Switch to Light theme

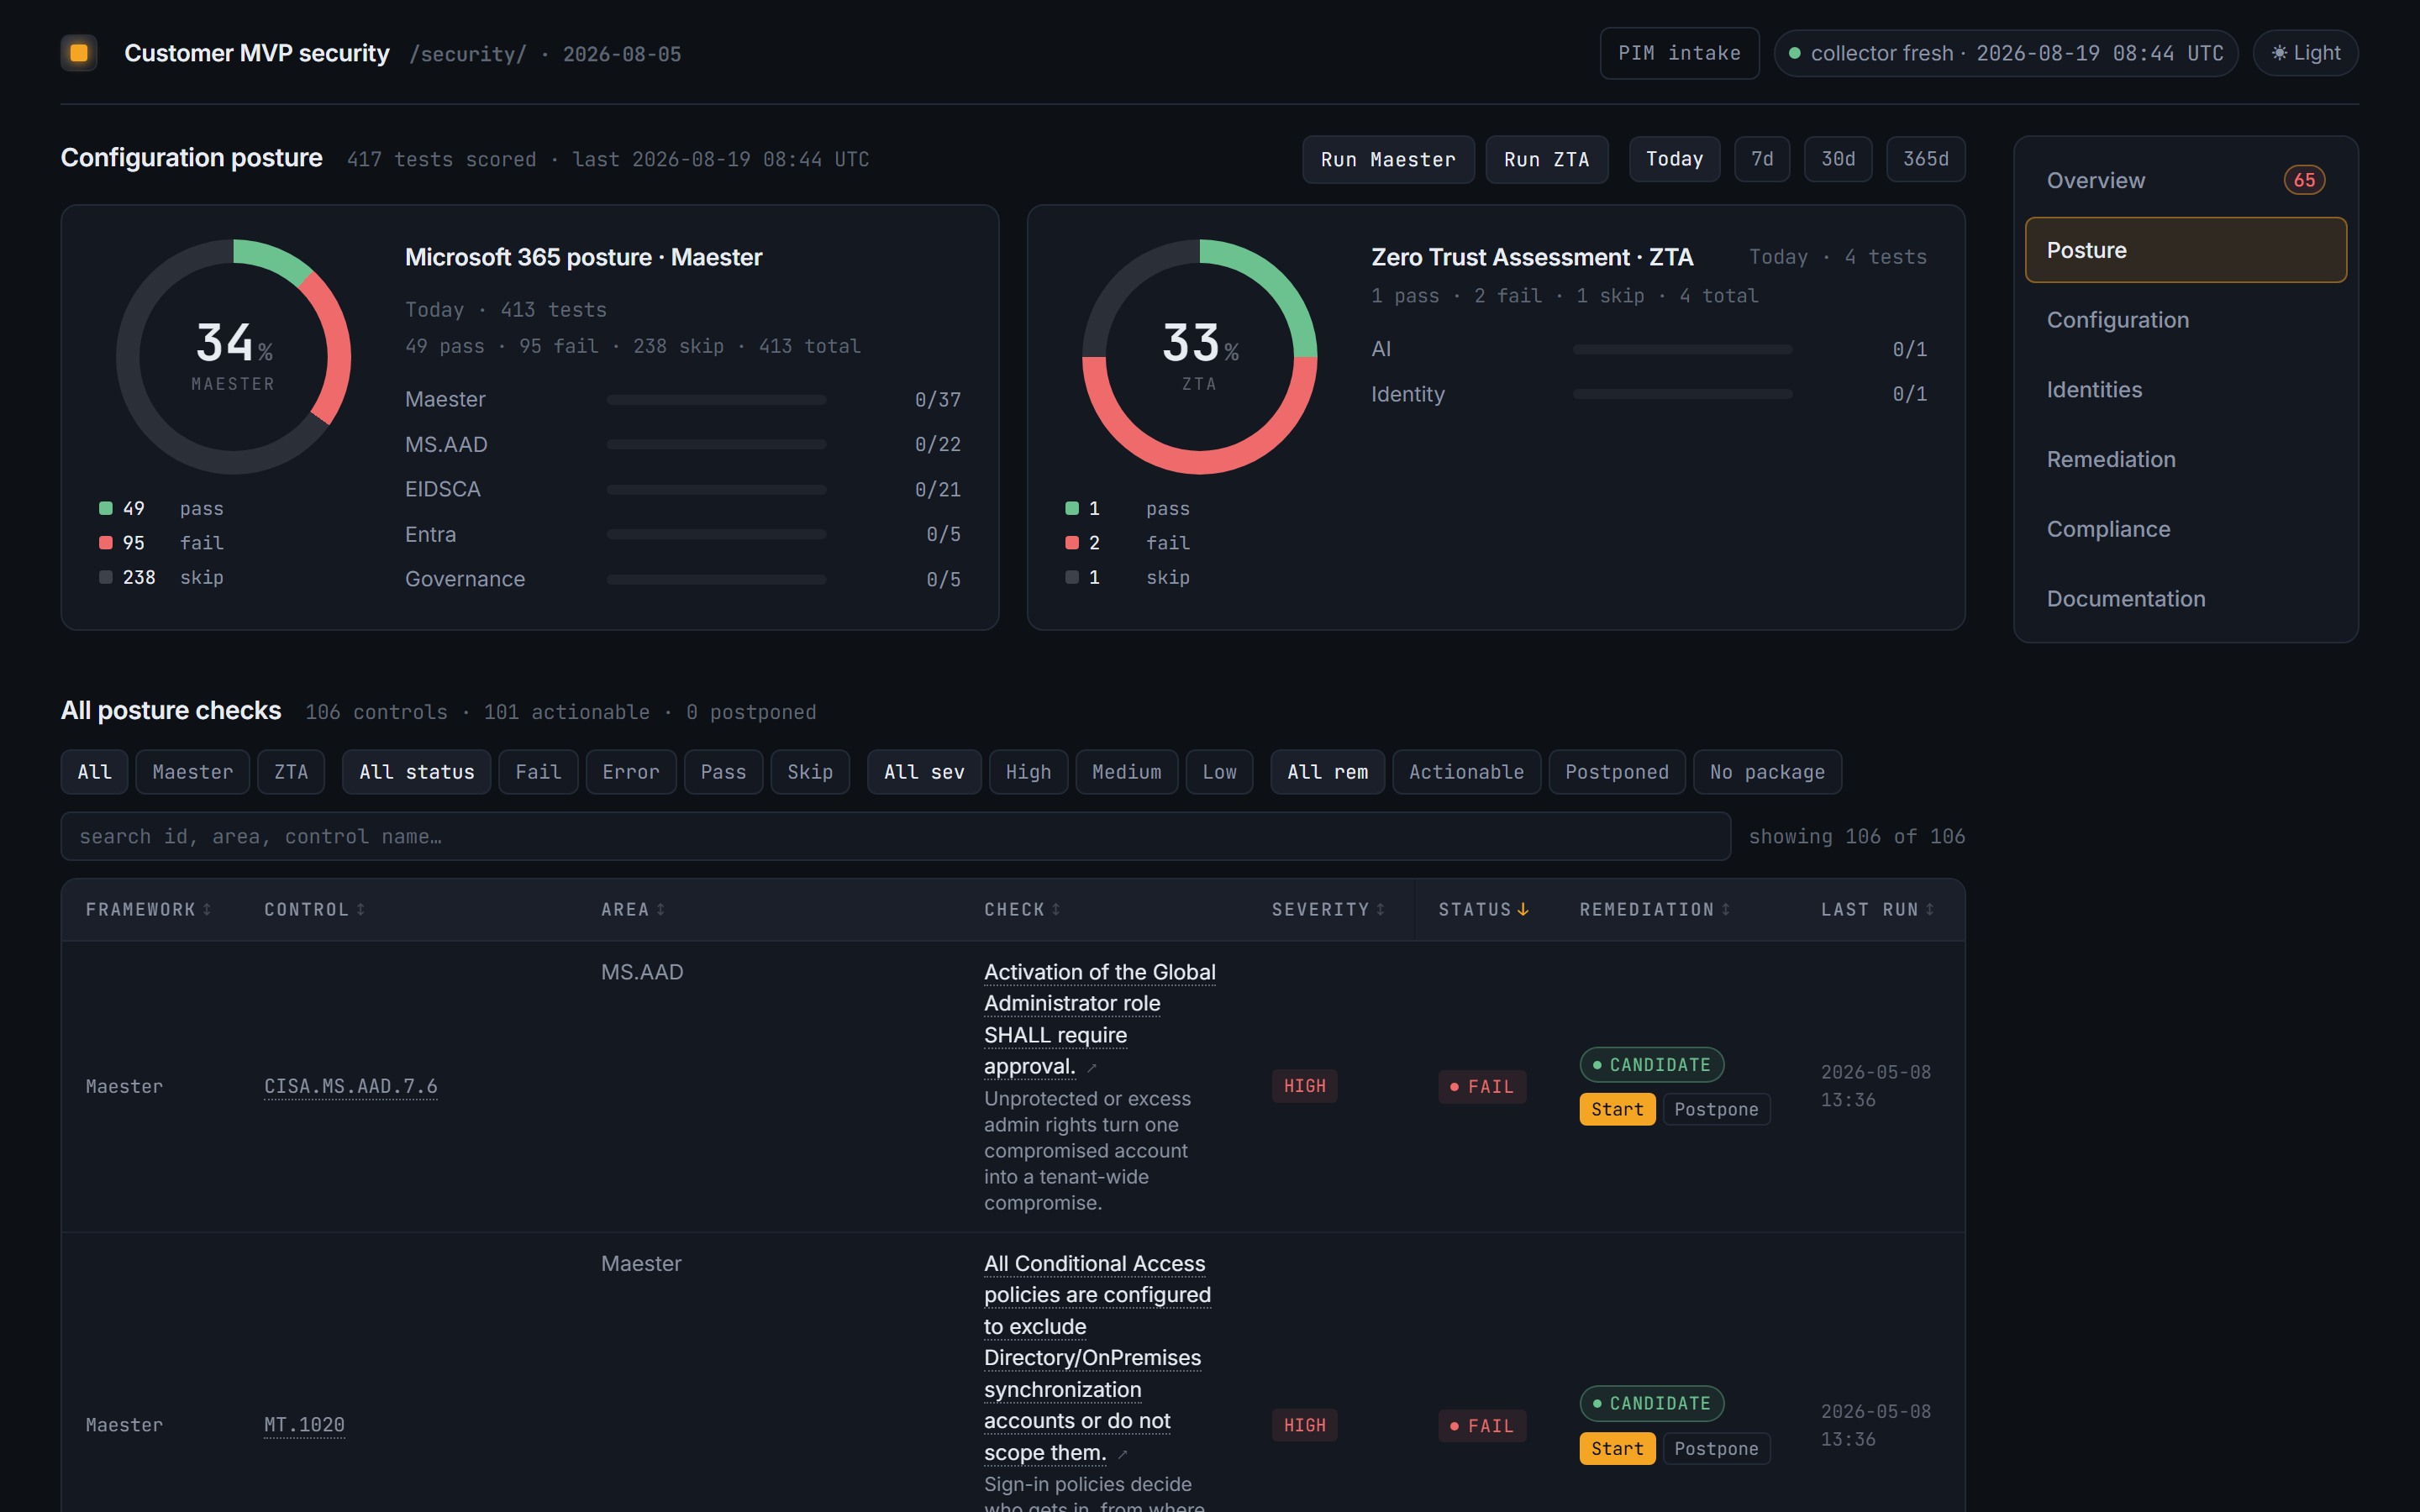(2305, 53)
